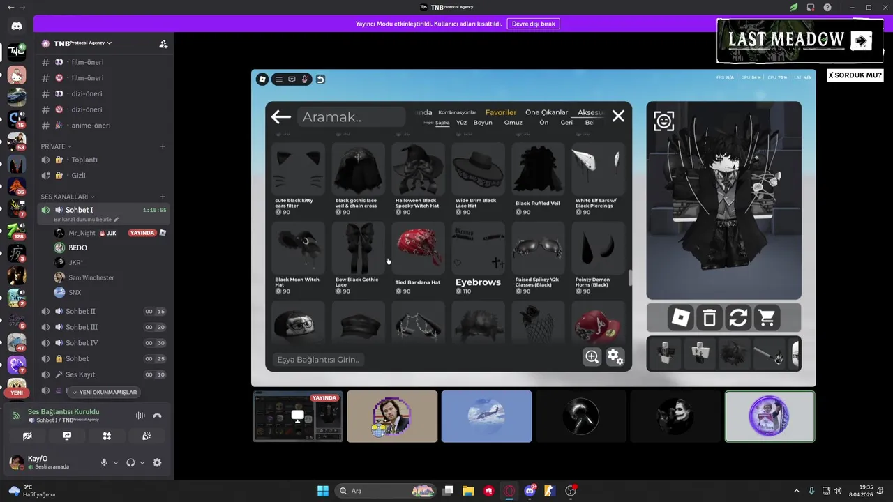Select the YAYINDA stream thumbnail in the strip
Image resolution: width=893 pixels, height=502 pixels.
pyautogui.click(x=298, y=416)
